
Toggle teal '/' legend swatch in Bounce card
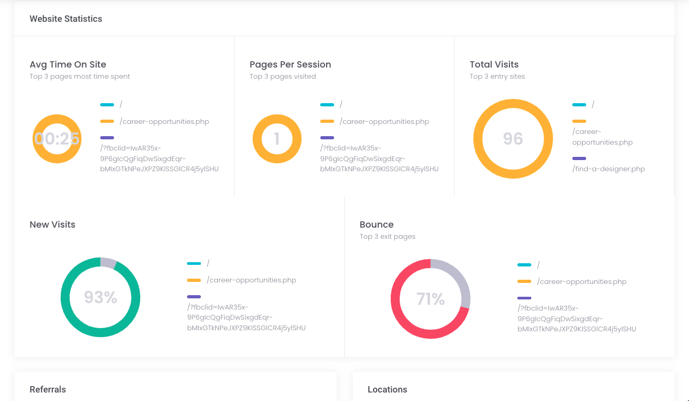pos(524,265)
